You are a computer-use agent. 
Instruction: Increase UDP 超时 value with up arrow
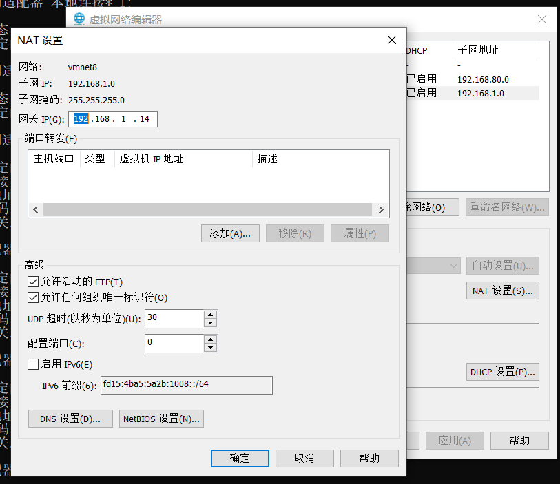(210, 315)
